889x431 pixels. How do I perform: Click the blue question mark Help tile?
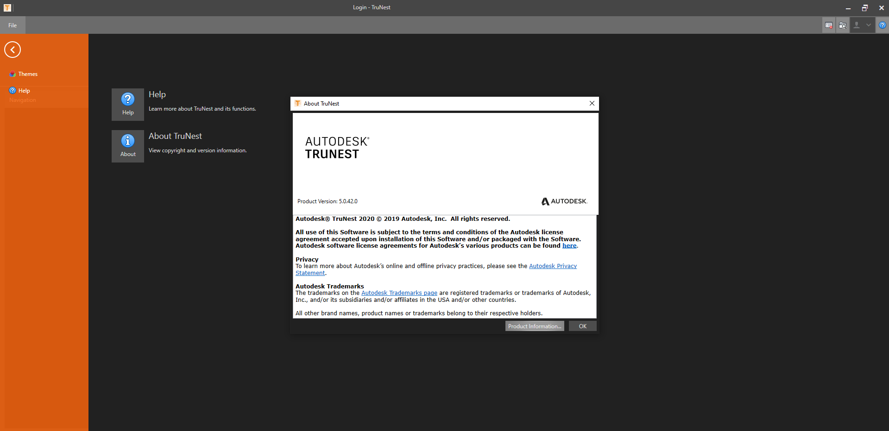(x=128, y=105)
